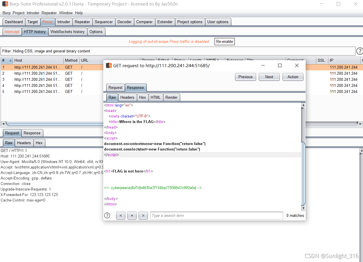Select the WebSockets history sub-tab
This screenshot has width=363, height=262.
68,32
